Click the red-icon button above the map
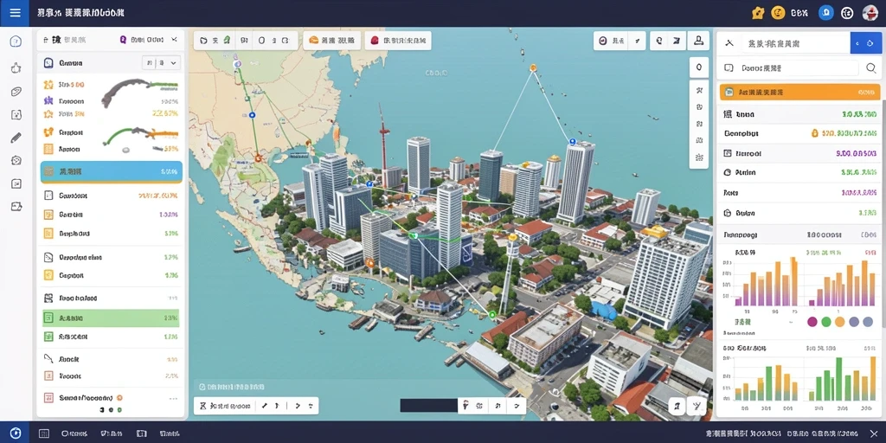 pos(398,41)
